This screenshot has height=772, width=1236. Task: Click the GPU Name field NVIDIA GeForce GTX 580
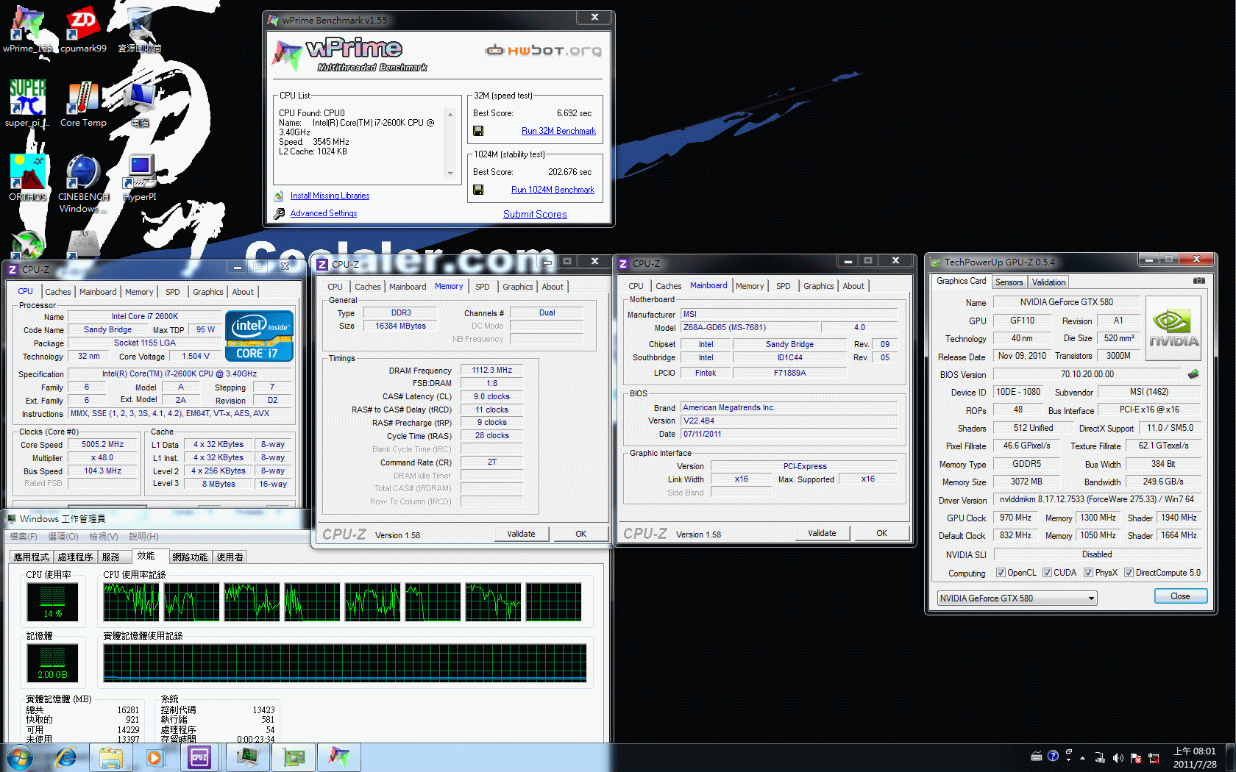(x=1066, y=302)
